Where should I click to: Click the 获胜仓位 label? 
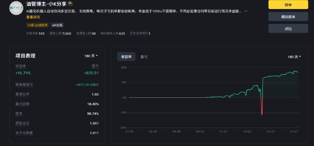(x=22, y=123)
